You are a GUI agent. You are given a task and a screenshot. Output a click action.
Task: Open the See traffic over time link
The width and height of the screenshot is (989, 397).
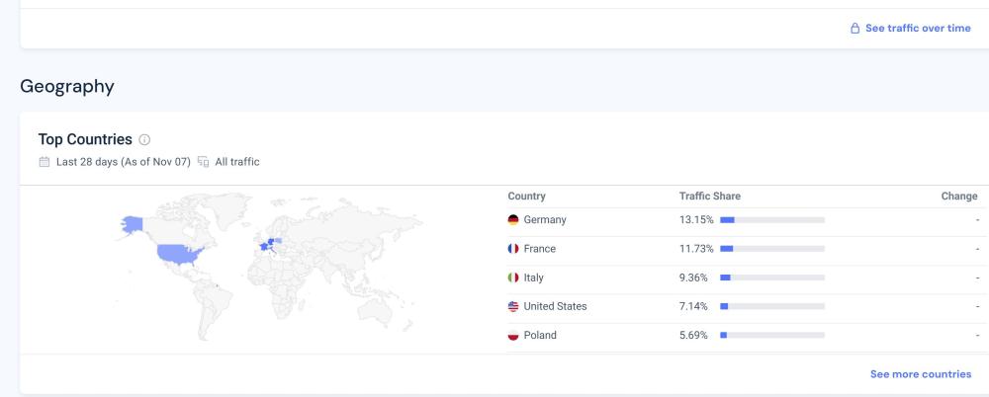pyautogui.click(x=918, y=29)
